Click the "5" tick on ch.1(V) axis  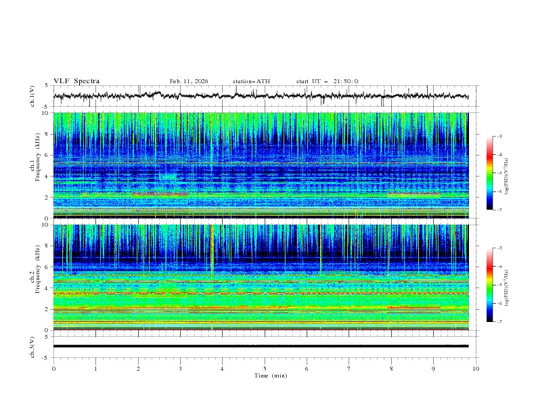coord(47,86)
